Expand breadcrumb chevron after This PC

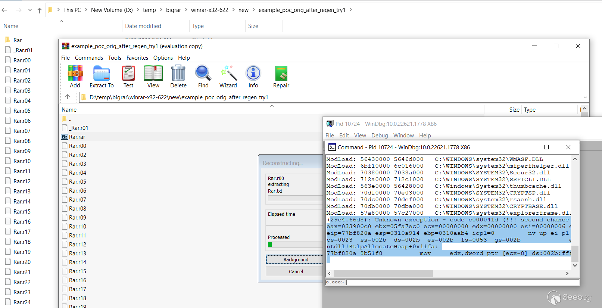point(86,10)
